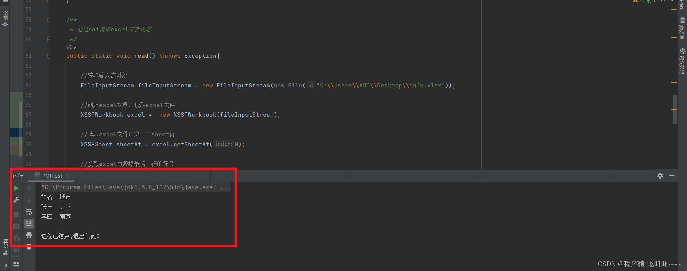Print the console output
Image resolution: width=687 pixels, height=271 pixels.
[29, 235]
